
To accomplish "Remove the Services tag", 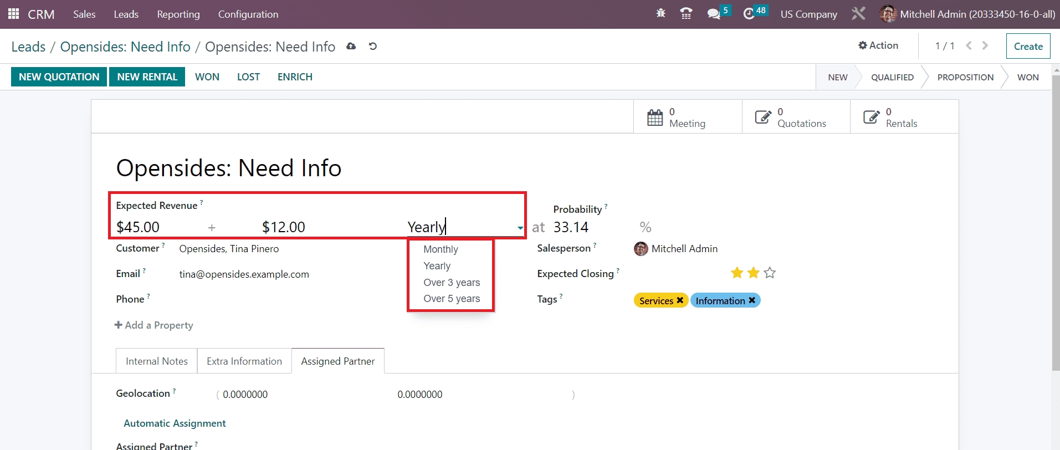I will (x=680, y=300).
